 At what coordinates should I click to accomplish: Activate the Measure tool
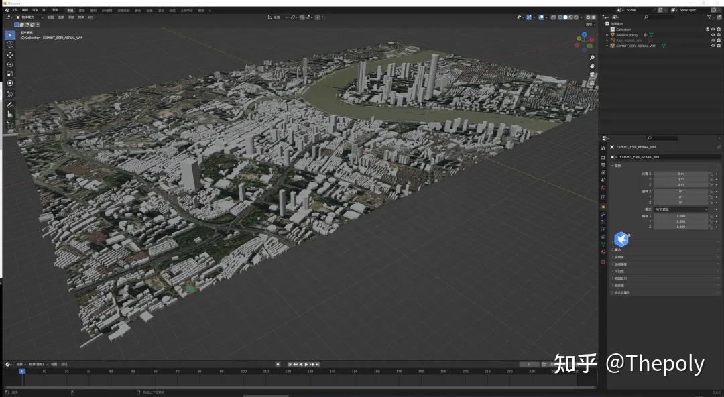click(x=10, y=114)
